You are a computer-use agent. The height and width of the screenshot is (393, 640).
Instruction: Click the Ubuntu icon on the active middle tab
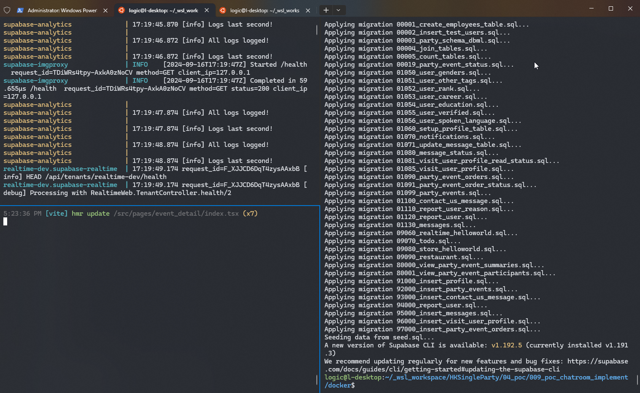click(x=122, y=11)
